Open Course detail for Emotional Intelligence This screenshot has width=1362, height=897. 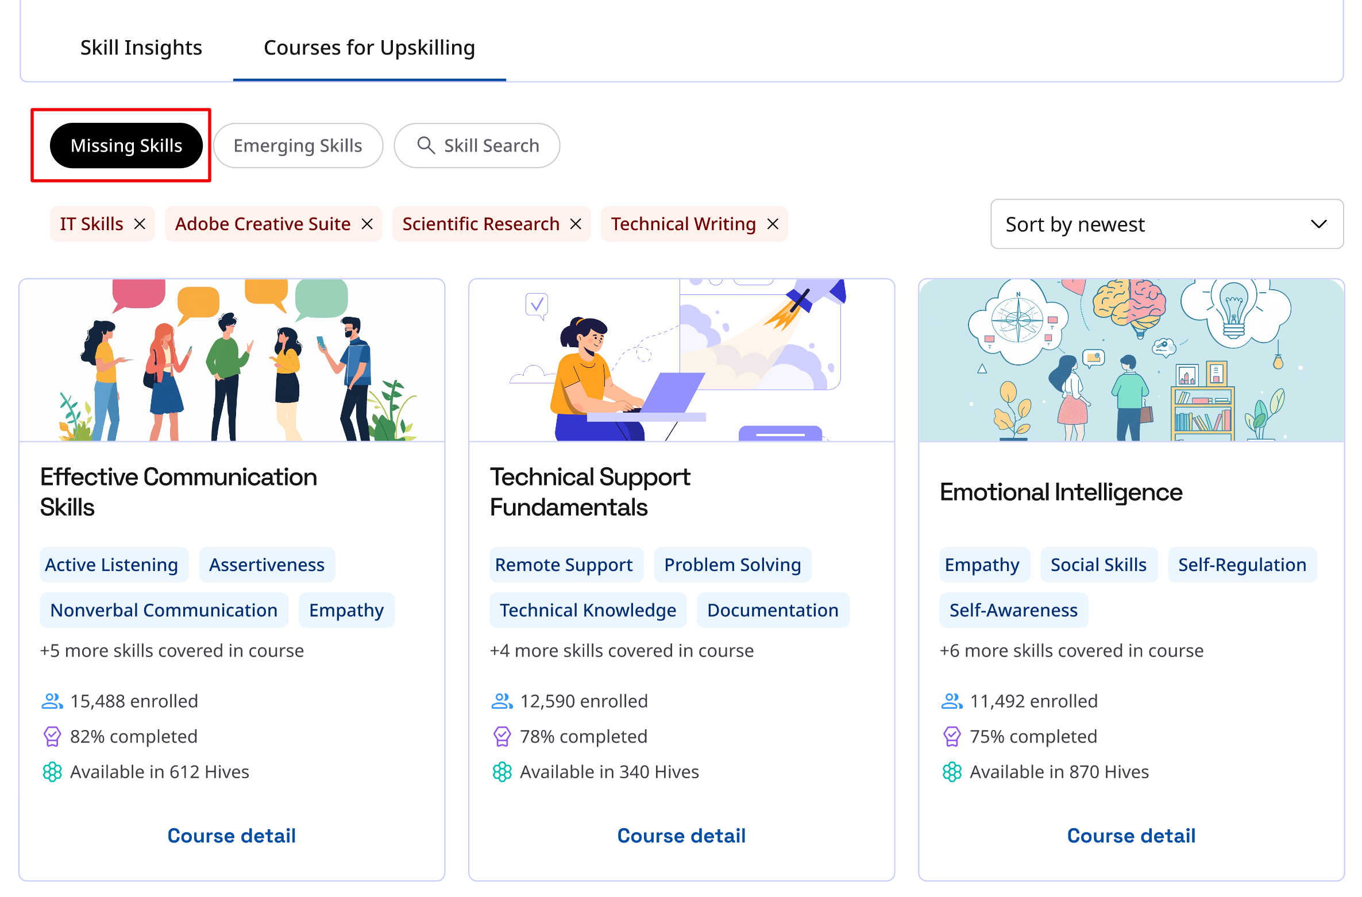(1131, 836)
